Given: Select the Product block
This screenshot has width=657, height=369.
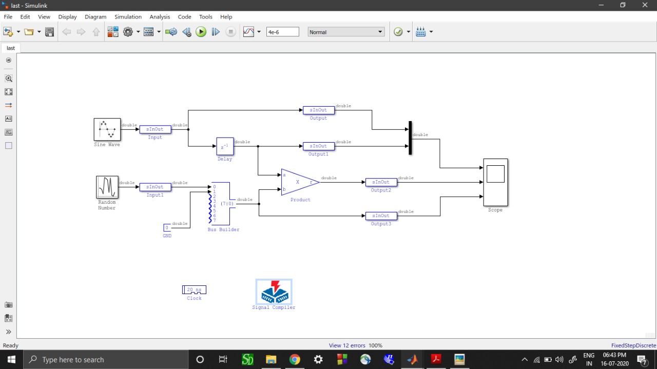Looking at the screenshot, I should (x=300, y=182).
